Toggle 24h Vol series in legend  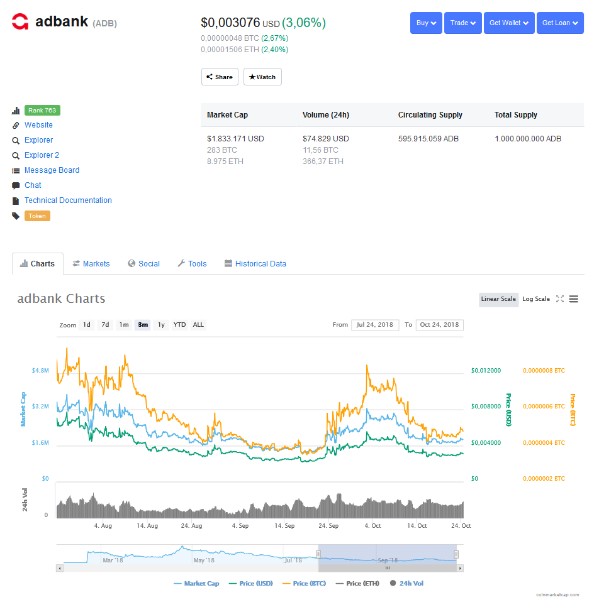[406, 584]
